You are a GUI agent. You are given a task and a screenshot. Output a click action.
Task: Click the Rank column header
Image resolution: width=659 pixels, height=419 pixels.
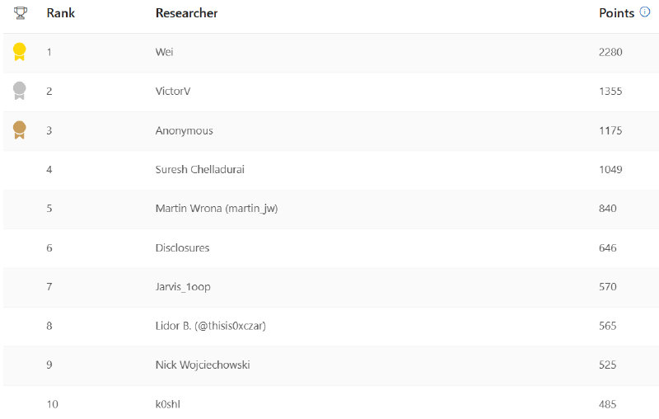tap(61, 13)
